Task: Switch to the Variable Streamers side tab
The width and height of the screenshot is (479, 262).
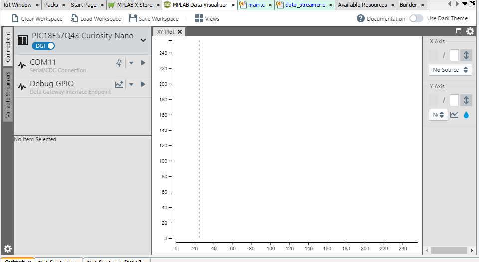Action: [8, 95]
